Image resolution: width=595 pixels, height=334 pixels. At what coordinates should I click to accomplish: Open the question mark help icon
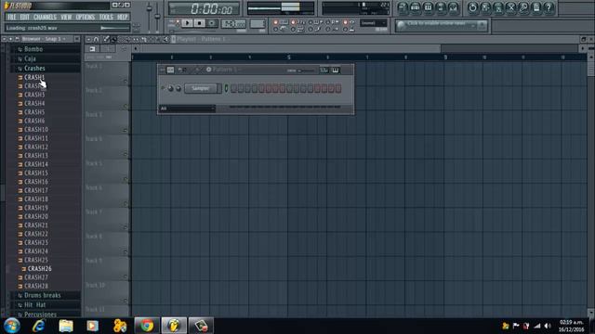(549, 7)
